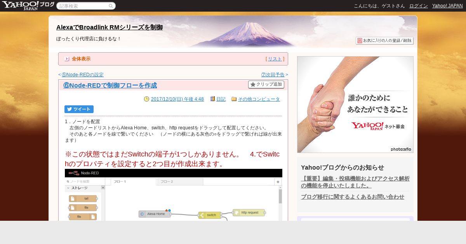Click the クリップ追加 button
The image size is (466, 244).
tap(266, 84)
